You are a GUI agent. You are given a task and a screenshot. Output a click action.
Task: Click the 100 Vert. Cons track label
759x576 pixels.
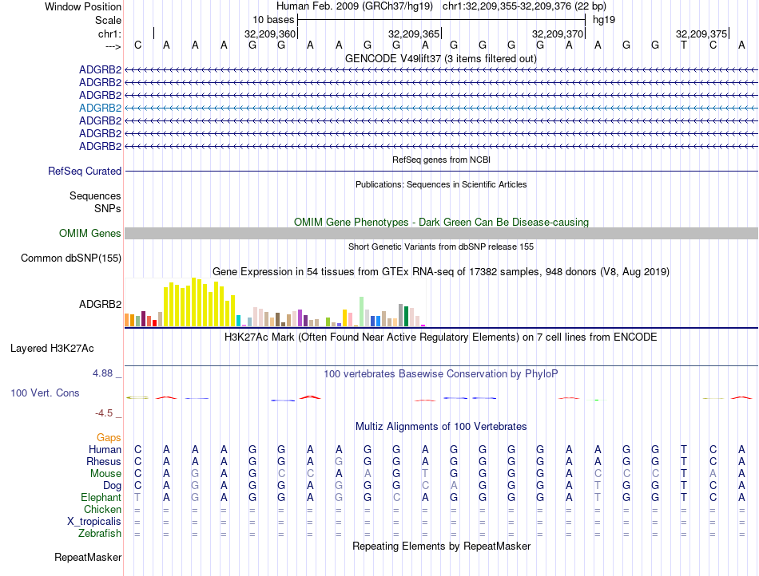(x=45, y=393)
